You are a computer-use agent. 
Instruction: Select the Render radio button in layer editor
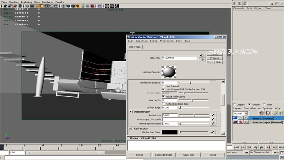(249, 104)
